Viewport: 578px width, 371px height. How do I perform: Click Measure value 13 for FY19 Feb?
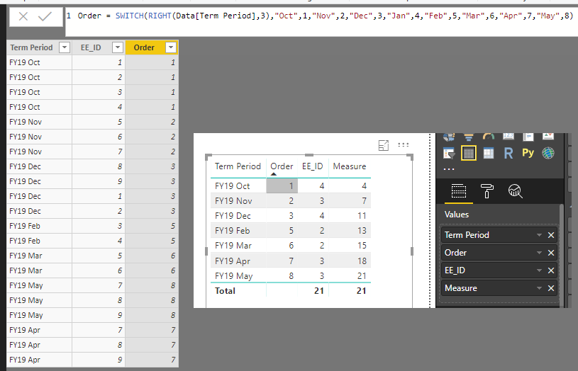pos(362,231)
